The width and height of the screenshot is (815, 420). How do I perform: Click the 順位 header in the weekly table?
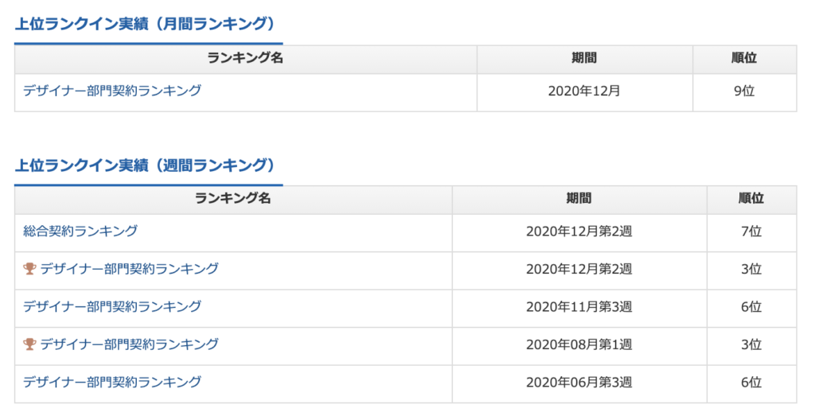[751, 199]
